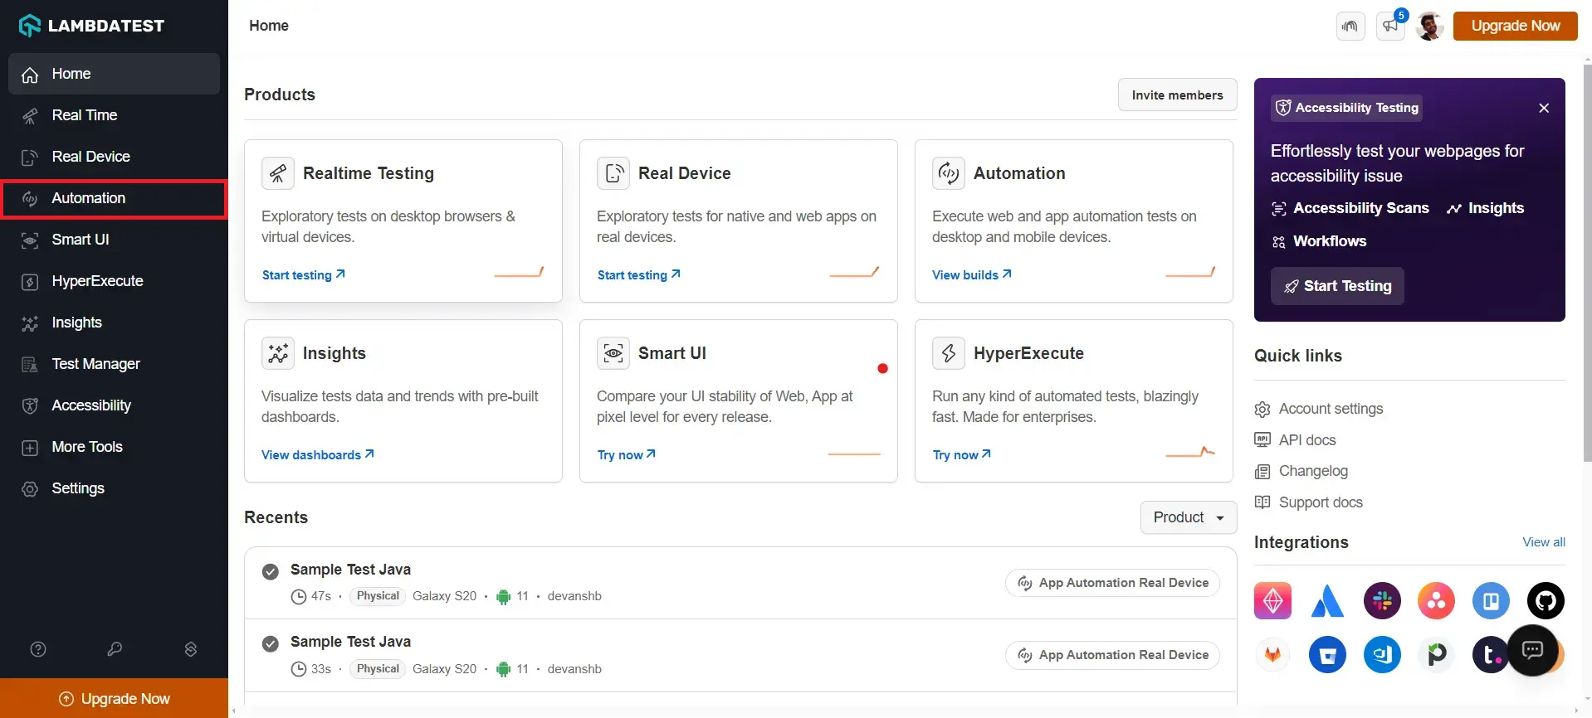The height and width of the screenshot is (718, 1592).
Task: Open Insights in sidebar
Action: [x=115, y=323]
